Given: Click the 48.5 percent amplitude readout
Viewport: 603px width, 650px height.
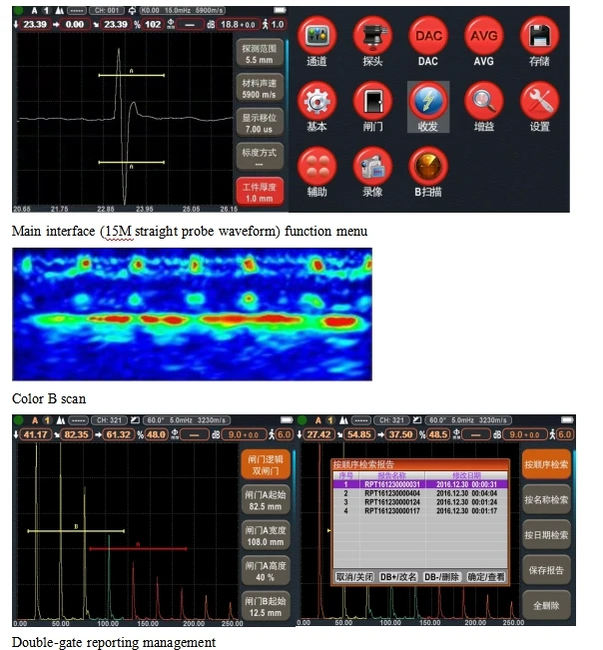Looking at the screenshot, I should [x=438, y=435].
